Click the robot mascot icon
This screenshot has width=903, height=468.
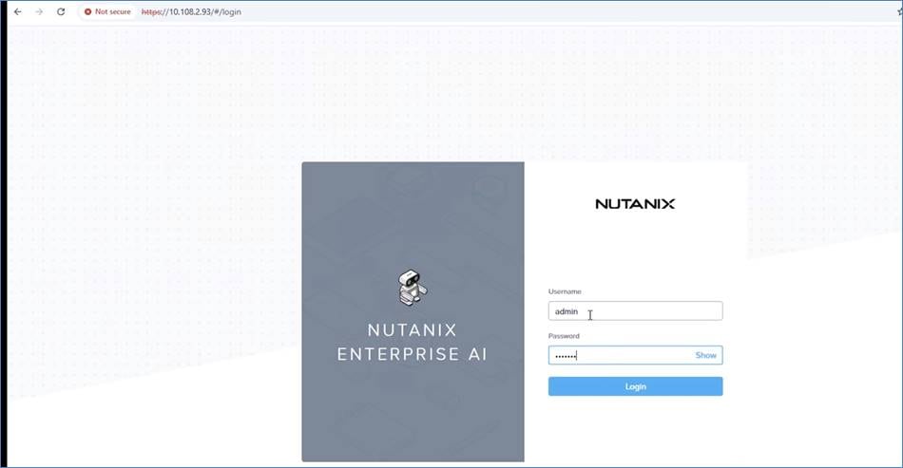tap(413, 287)
